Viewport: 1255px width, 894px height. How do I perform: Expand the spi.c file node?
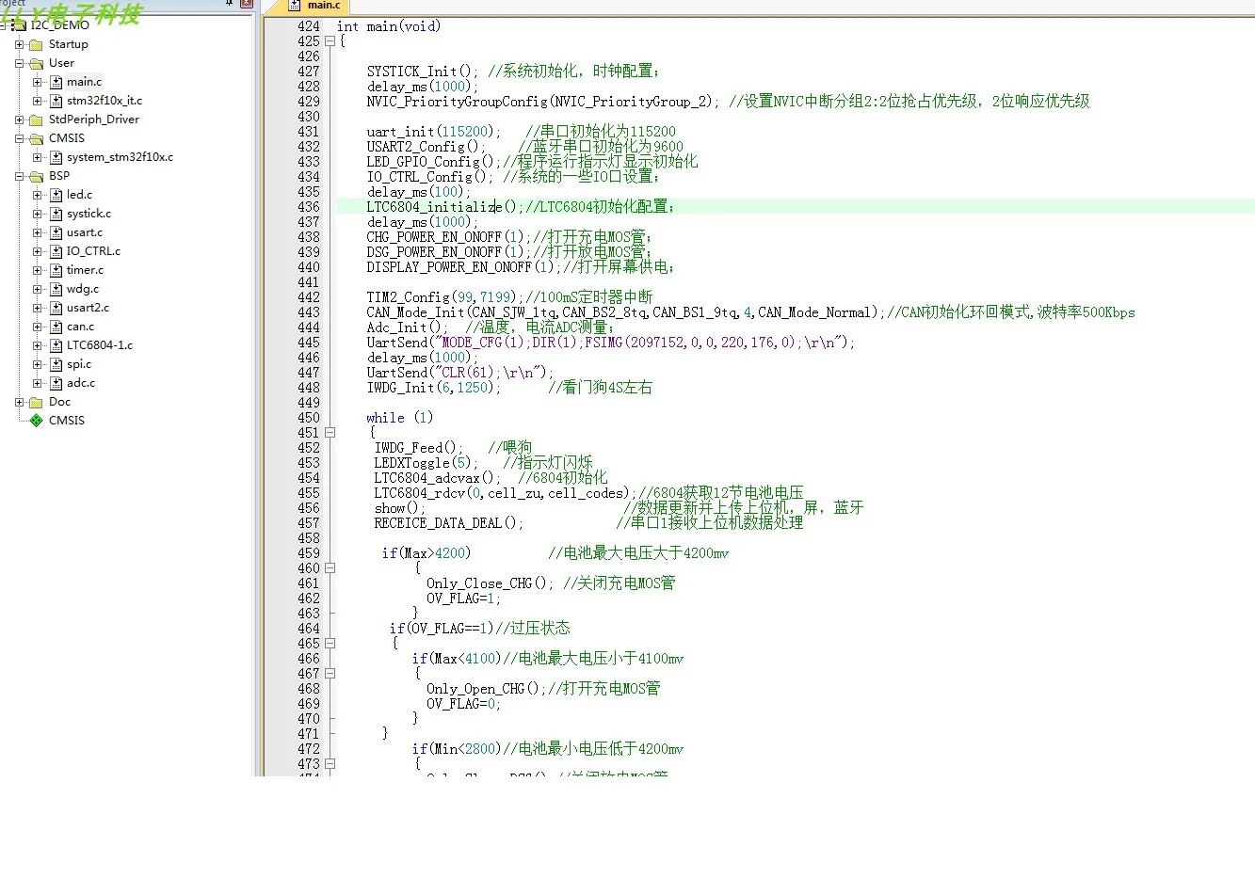[38, 364]
